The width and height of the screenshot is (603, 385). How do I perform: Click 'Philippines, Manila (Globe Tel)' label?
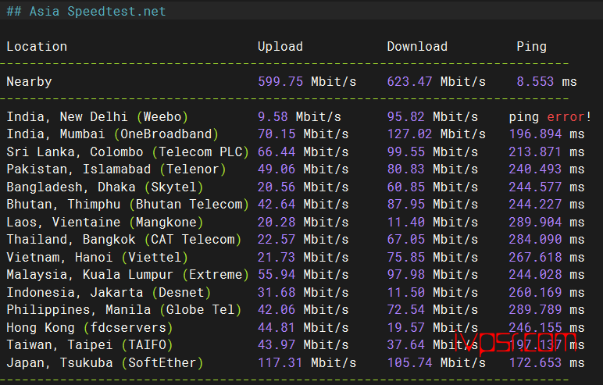(x=124, y=309)
